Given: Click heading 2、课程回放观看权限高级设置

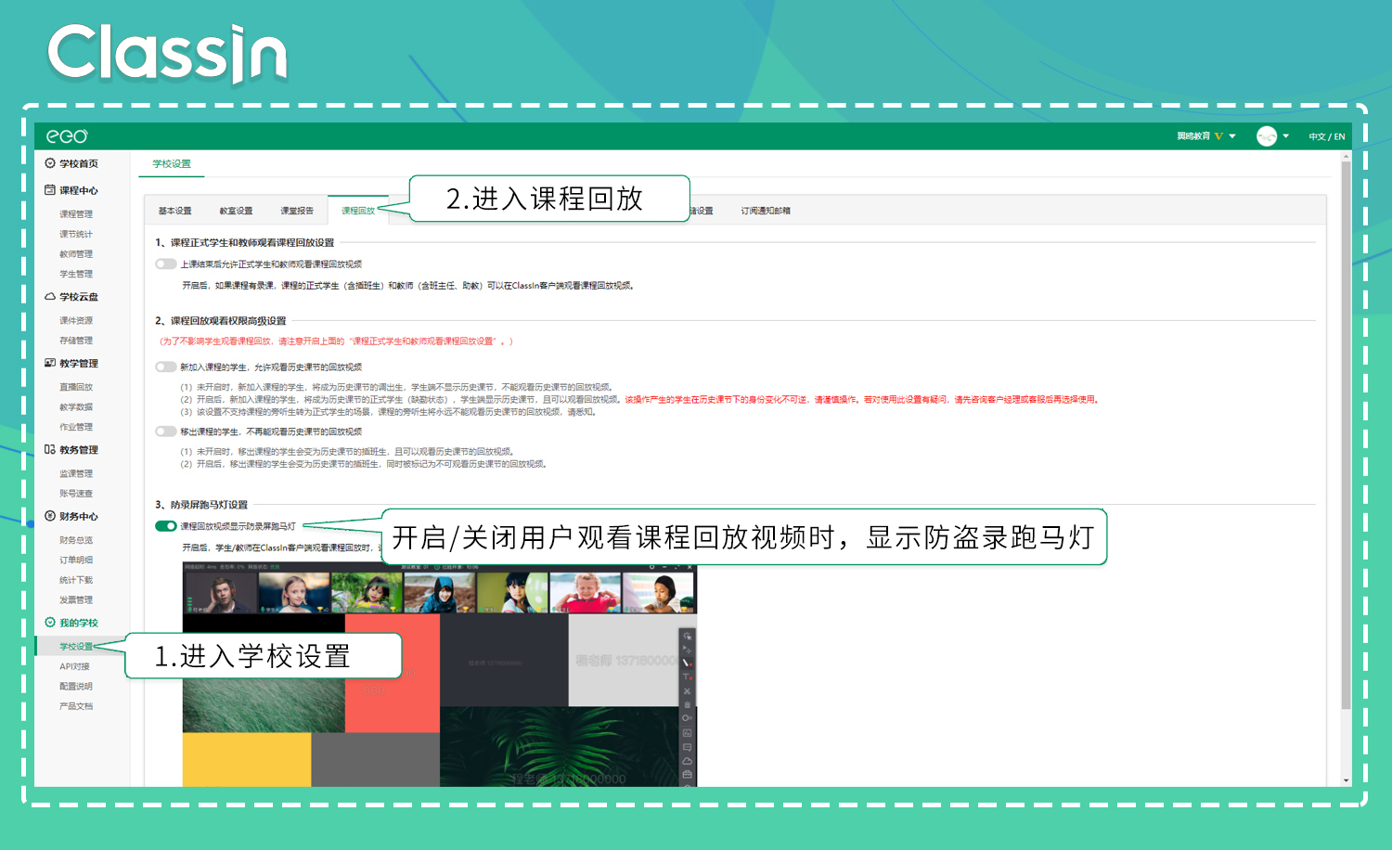Looking at the screenshot, I should (221, 321).
